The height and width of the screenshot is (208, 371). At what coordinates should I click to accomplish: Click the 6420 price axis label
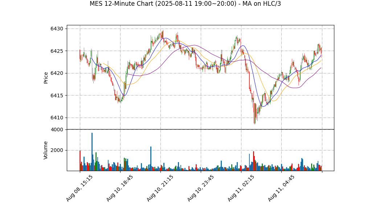[x=57, y=73]
